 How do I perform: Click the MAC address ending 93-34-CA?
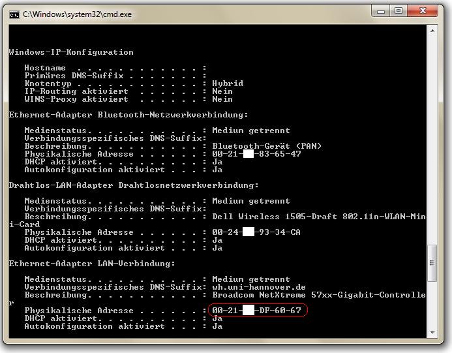[x=256, y=232]
